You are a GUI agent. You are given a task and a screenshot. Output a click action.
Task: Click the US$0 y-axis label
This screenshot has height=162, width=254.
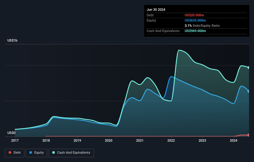pos(11,133)
